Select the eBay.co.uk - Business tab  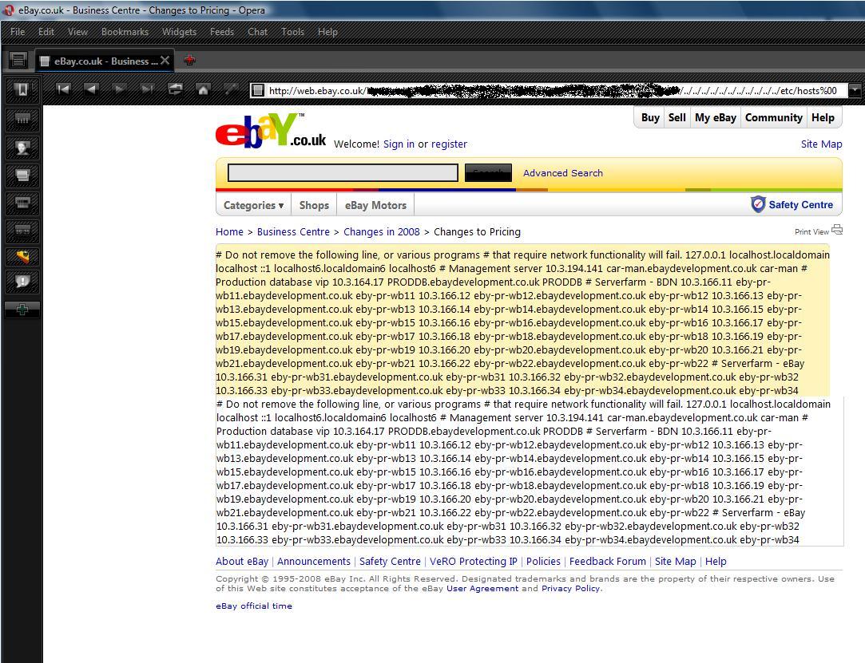pyautogui.click(x=105, y=61)
